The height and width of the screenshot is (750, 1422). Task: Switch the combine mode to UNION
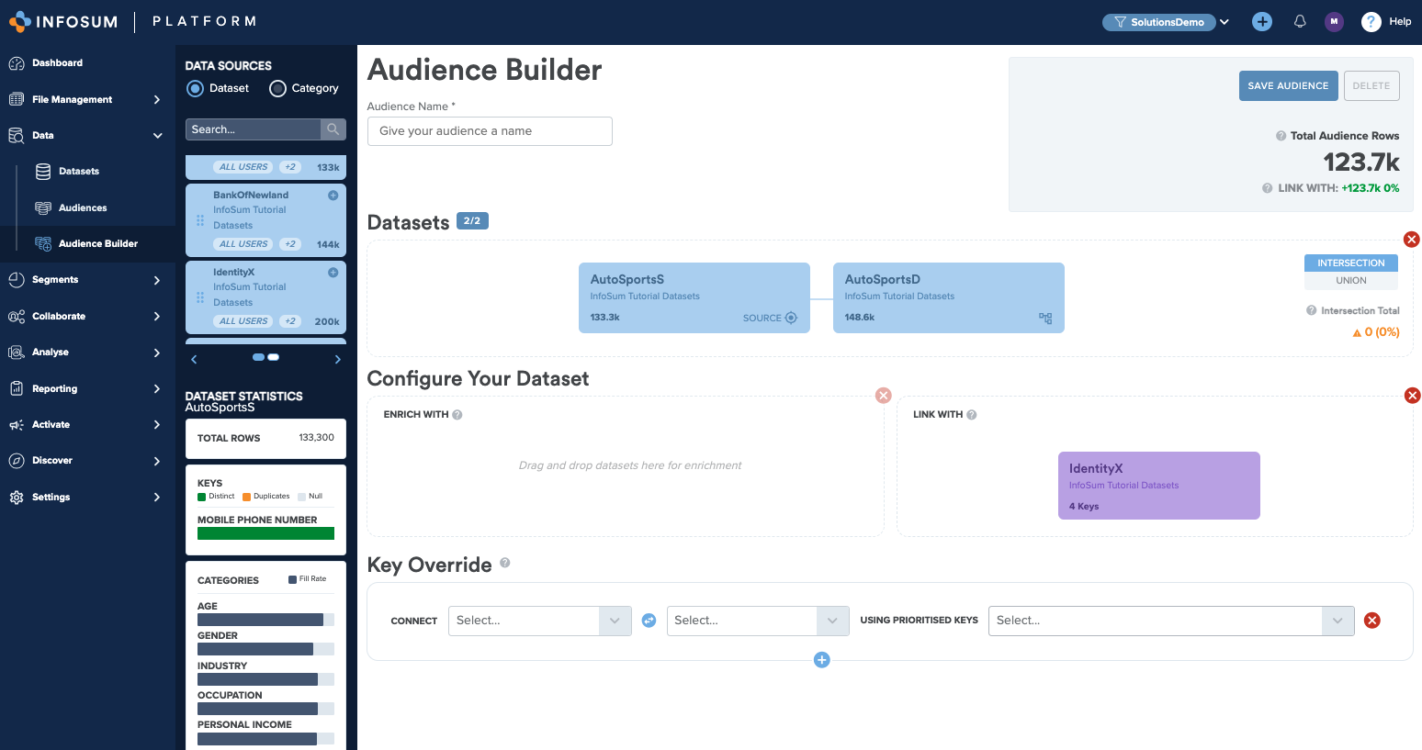[x=1350, y=280]
